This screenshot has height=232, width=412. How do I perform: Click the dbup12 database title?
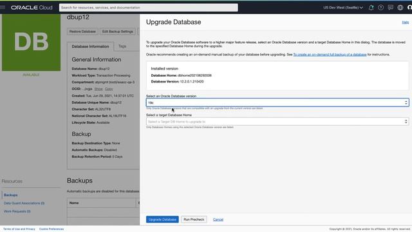pyautogui.click(x=78, y=17)
